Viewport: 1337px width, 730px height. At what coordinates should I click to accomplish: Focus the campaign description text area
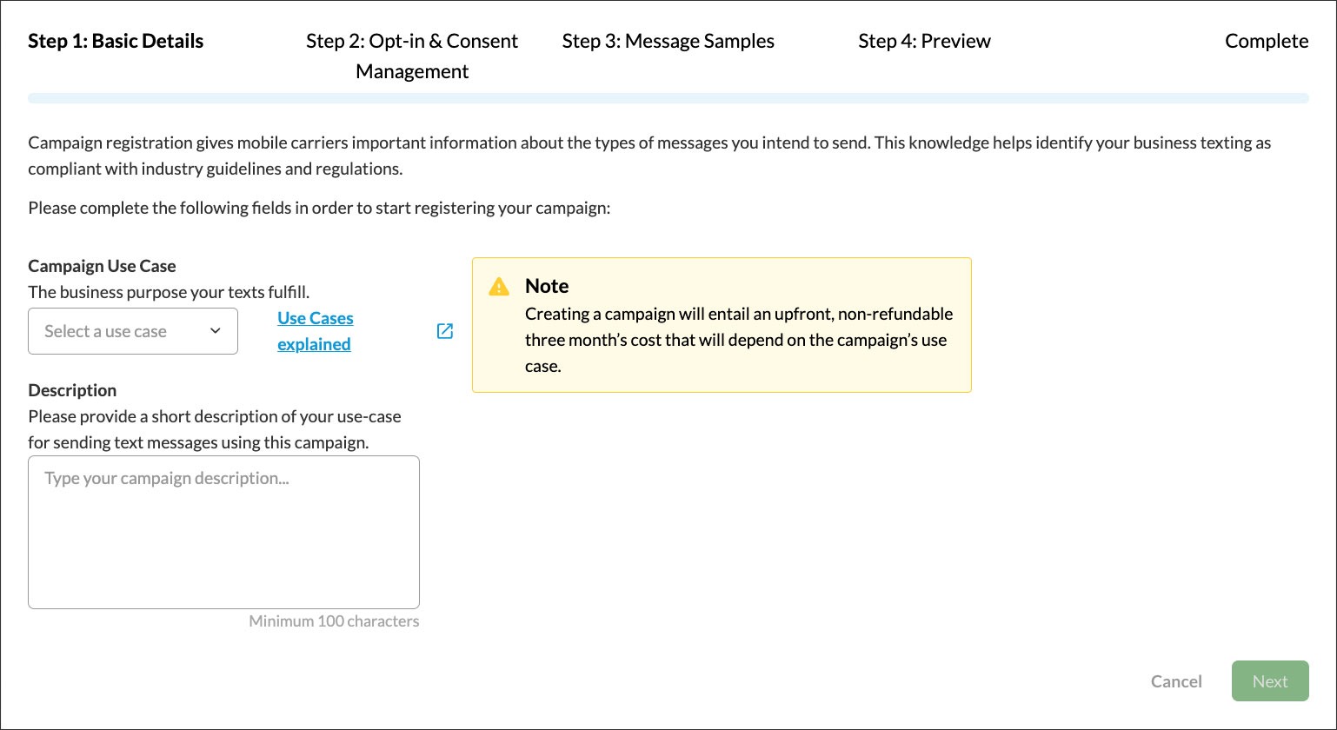point(223,532)
